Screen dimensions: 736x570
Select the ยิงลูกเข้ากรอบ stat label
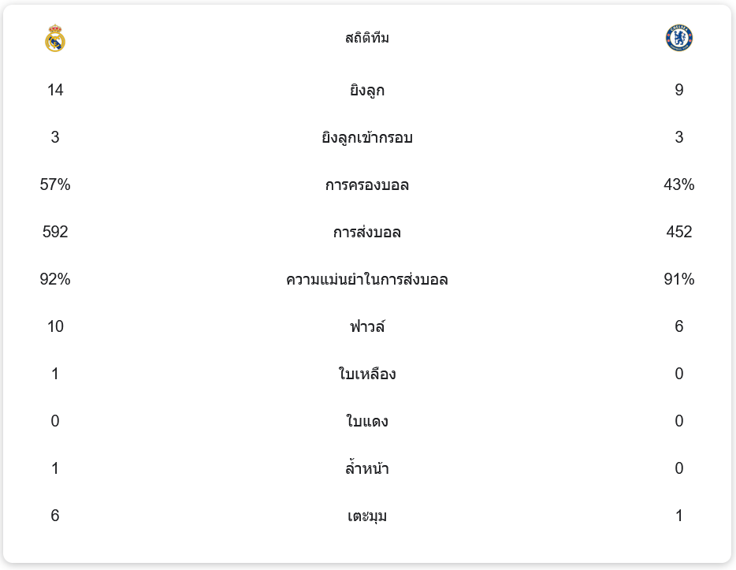pos(367,138)
